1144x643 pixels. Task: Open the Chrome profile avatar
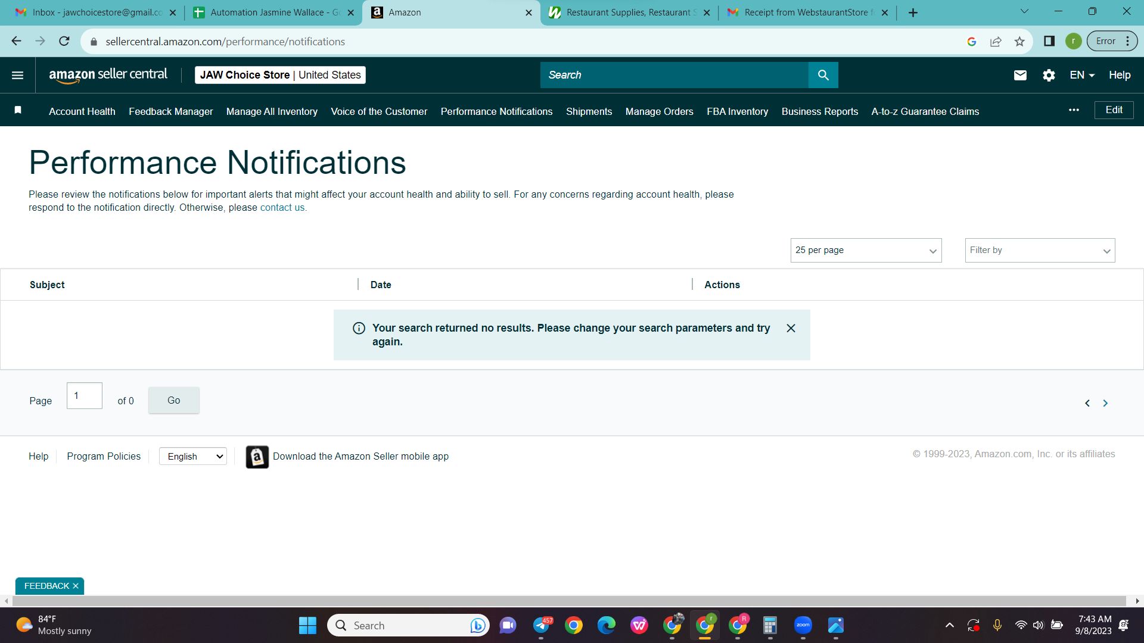click(1074, 41)
